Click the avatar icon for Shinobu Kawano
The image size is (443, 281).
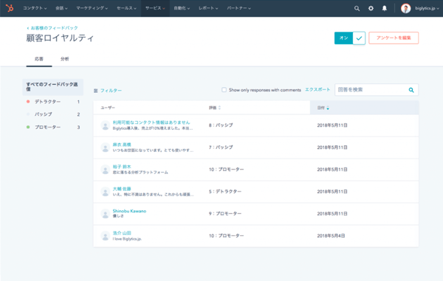coord(106,214)
